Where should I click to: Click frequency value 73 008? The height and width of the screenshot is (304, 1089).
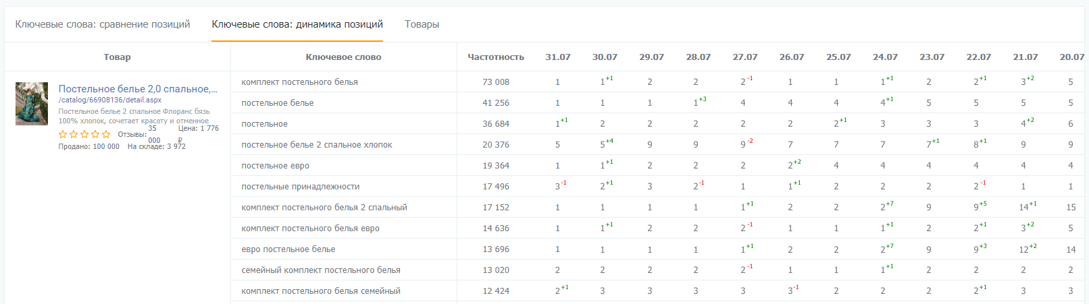[x=496, y=82]
